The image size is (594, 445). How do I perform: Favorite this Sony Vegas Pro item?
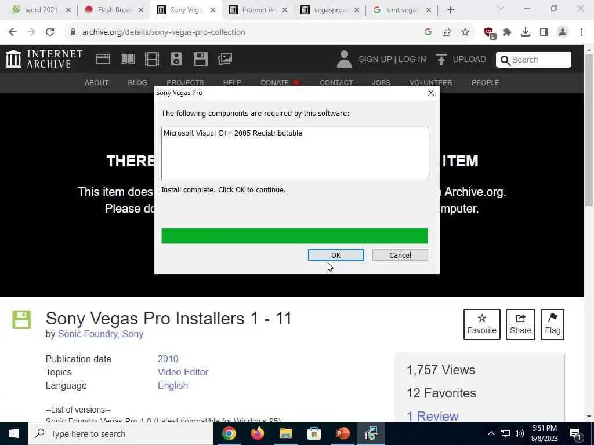pyautogui.click(x=482, y=324)
